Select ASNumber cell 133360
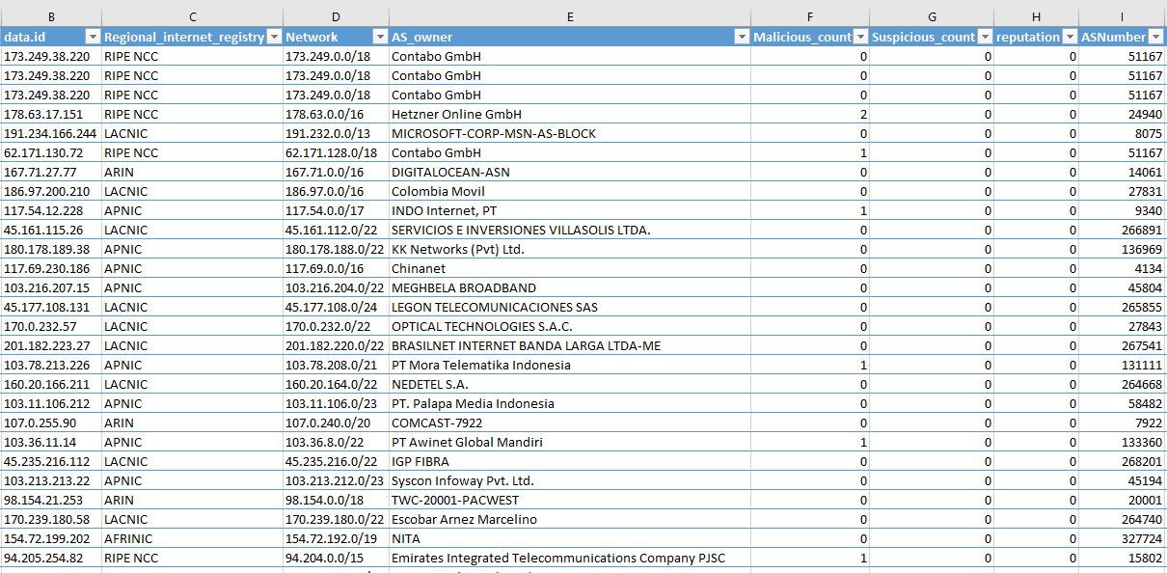Viewport: 1167px width, 573px height. tap(1123, 442)
